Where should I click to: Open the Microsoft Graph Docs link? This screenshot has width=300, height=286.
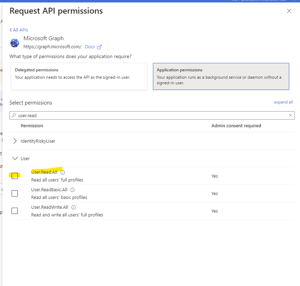[x=90, y=47]
